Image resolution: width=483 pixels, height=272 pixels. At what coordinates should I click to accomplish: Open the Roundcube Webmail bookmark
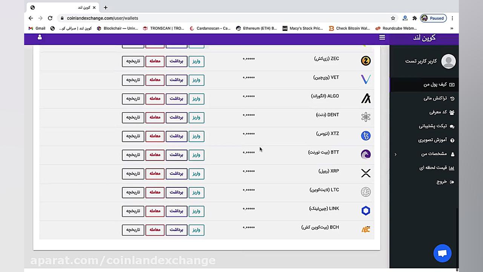coord(396,28)
